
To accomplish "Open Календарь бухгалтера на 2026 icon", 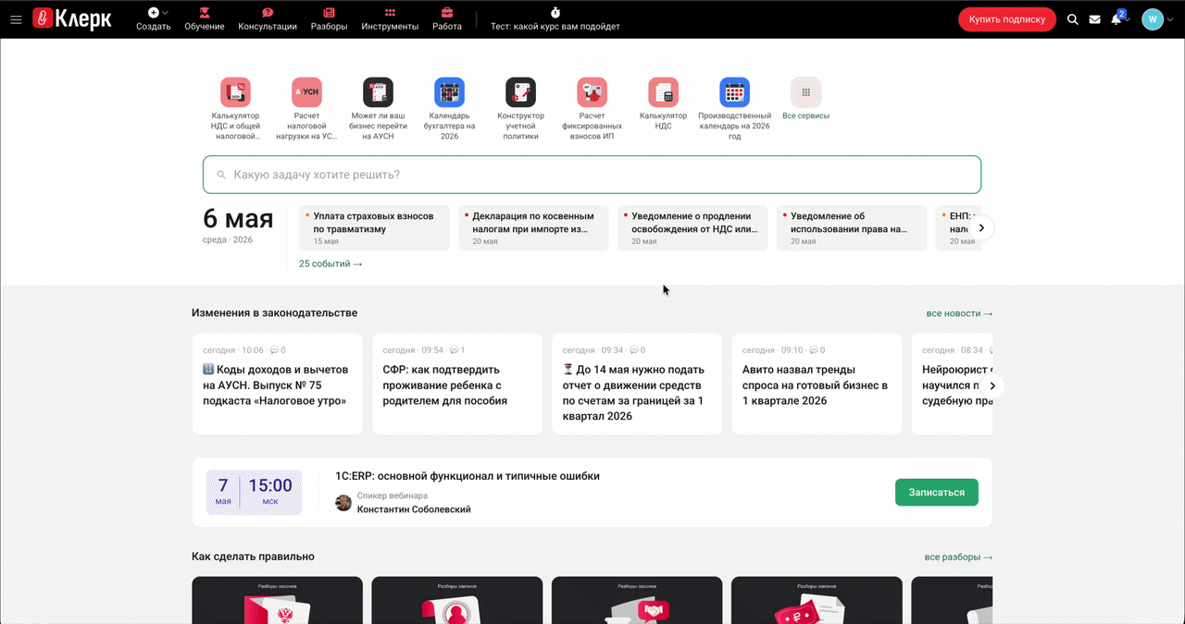I will tap(449, 92).
